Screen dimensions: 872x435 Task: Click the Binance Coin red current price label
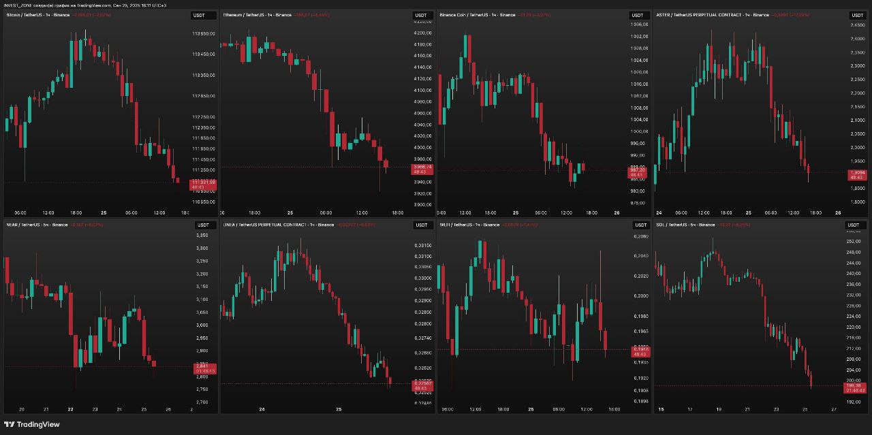(x=637, y=172)
